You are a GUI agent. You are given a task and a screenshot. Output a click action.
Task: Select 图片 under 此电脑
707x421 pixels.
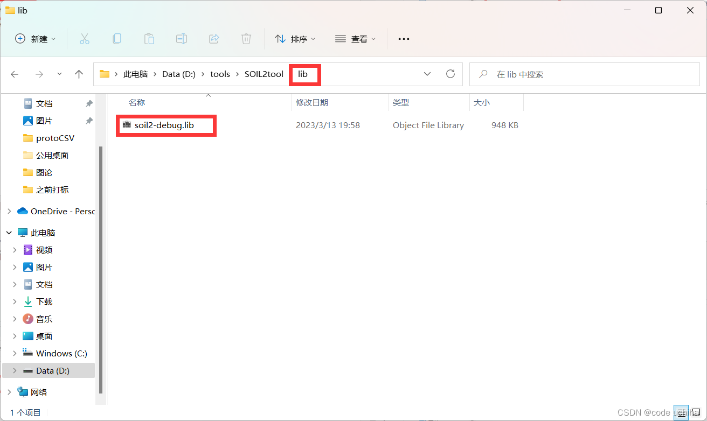pos(44,267)
